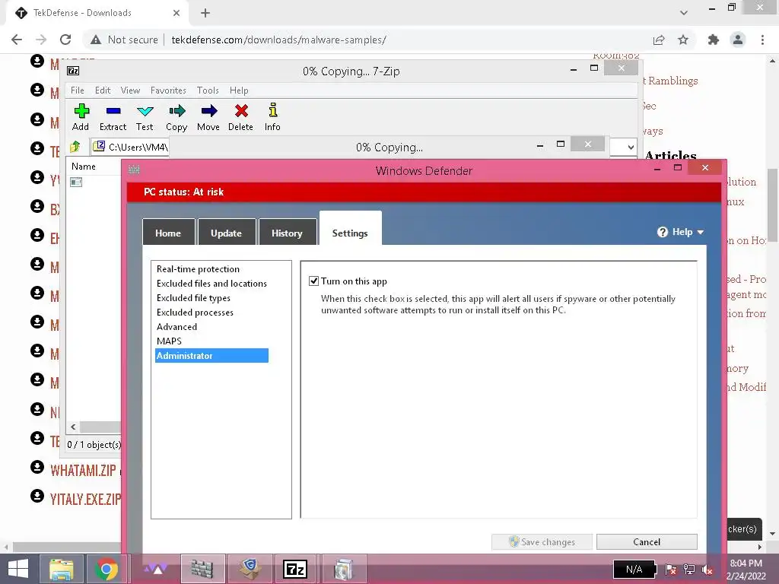Switch to the Update tab in Defender
Image resolution: width=779 pixels, height=584 pixels.
[226, 233]
